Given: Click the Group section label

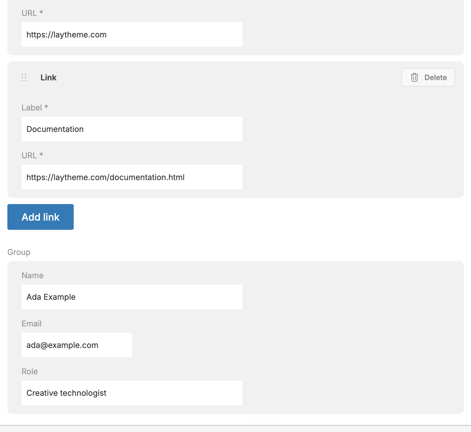Looking at the screenshot, I should point(19,252).
